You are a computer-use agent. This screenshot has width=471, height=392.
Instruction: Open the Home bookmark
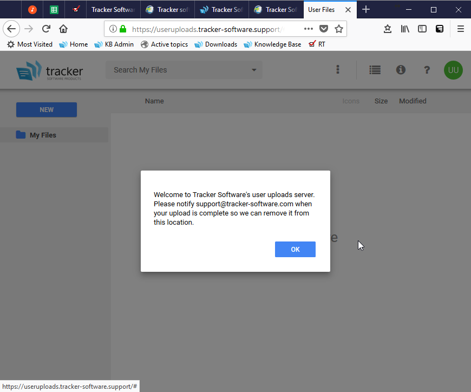(x=74, y=44)
